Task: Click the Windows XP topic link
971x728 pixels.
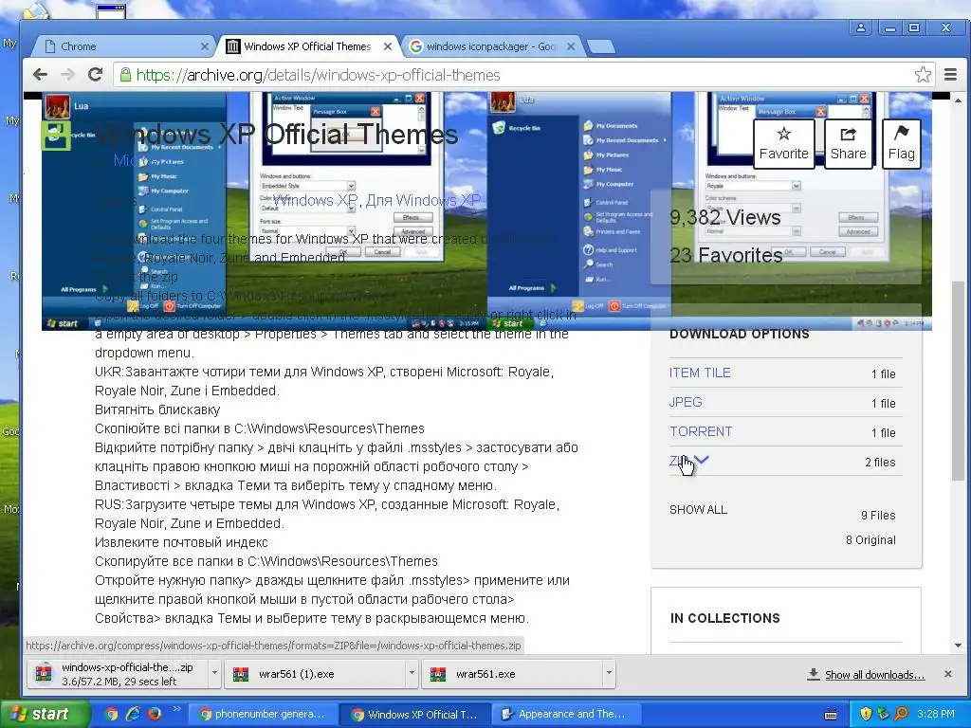Action: (x=315, y=200)
